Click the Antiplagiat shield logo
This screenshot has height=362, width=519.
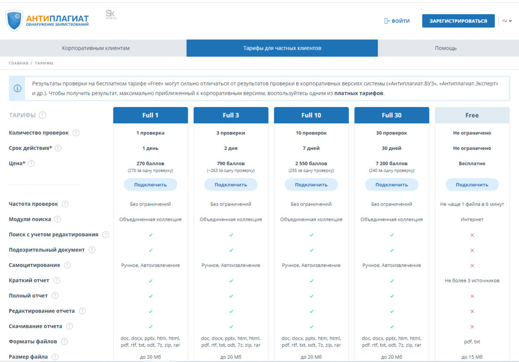[14, 20]
